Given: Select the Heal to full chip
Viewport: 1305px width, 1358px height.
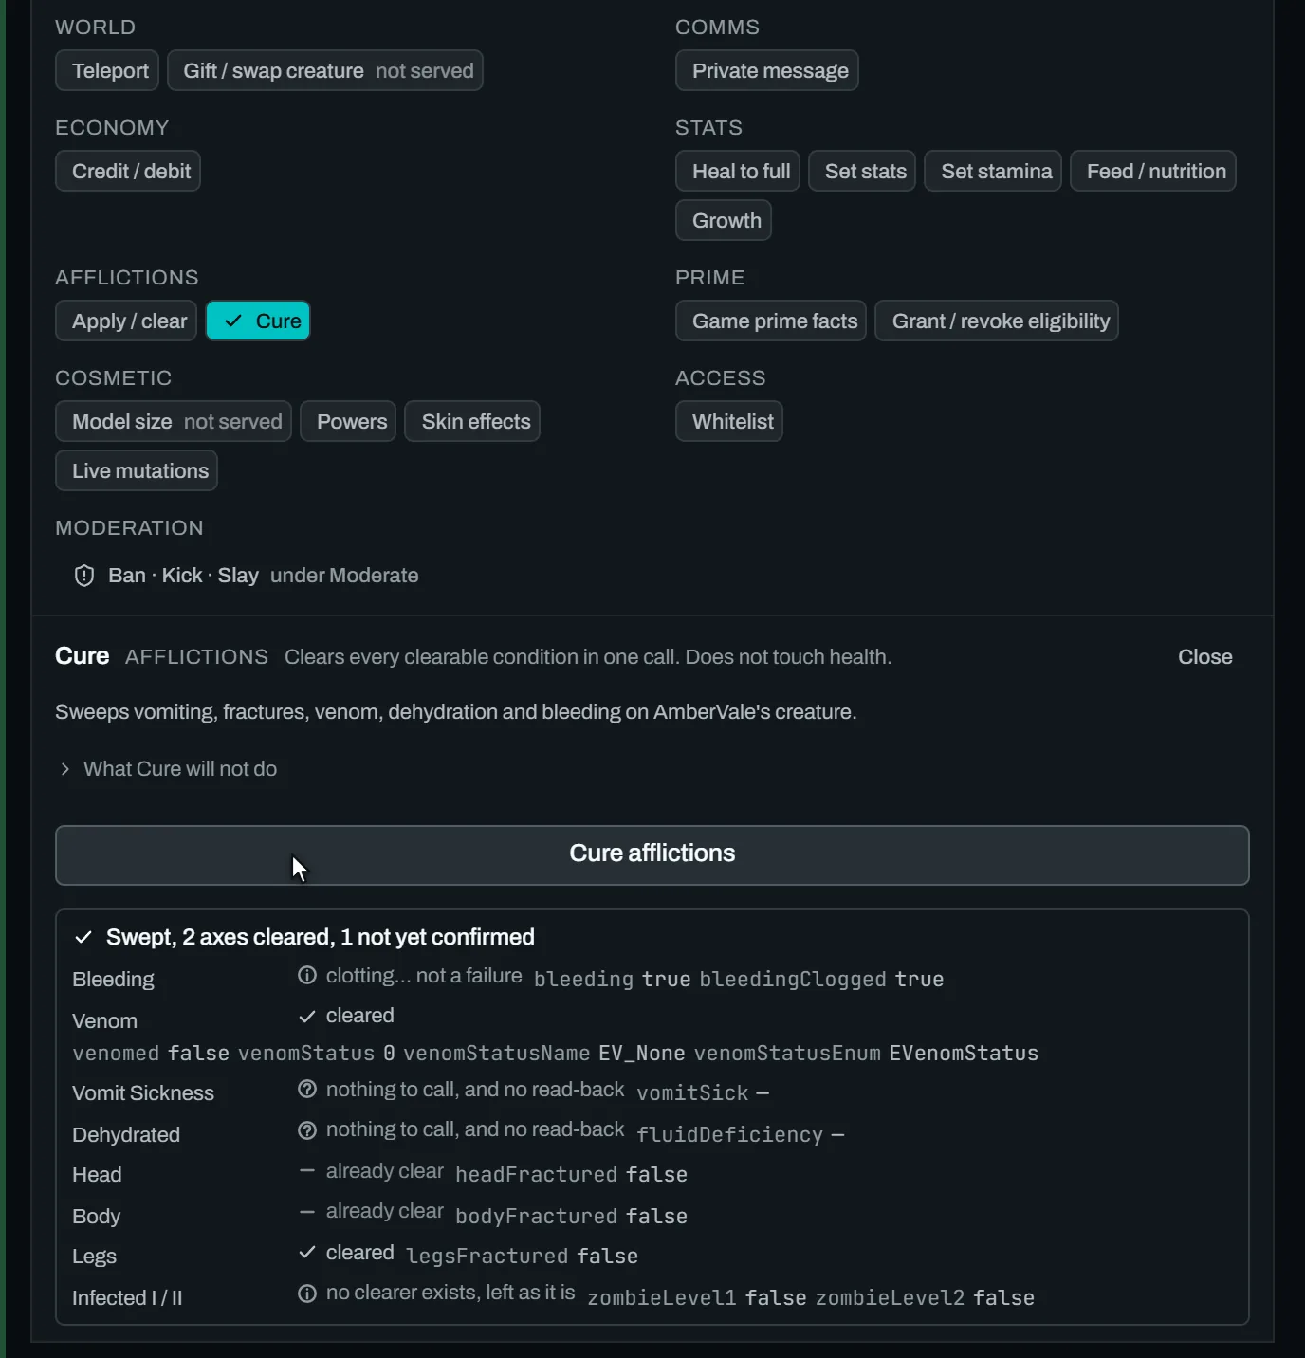Looking at the screenshot, I should pos(738,171).
